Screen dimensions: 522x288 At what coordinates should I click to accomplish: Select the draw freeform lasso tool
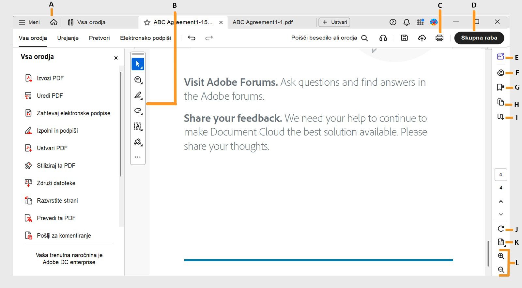pyautogui.click(x=138, y=111)
